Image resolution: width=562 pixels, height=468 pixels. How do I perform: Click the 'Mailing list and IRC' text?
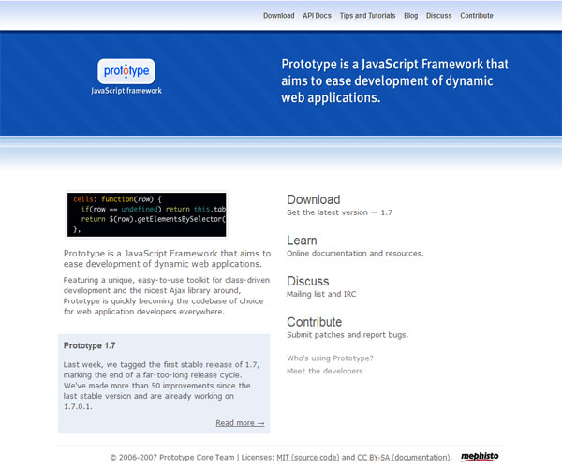[321, 294]
